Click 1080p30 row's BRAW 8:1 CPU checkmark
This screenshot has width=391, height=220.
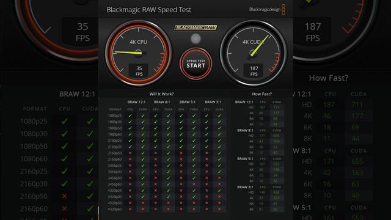156,122
